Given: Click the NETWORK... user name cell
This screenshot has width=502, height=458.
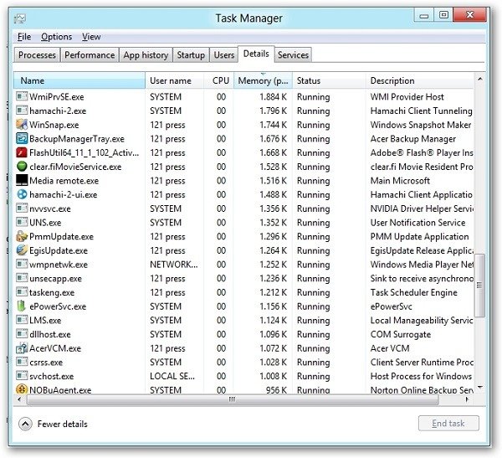Looking at the screenshot, I should [174, 265].
